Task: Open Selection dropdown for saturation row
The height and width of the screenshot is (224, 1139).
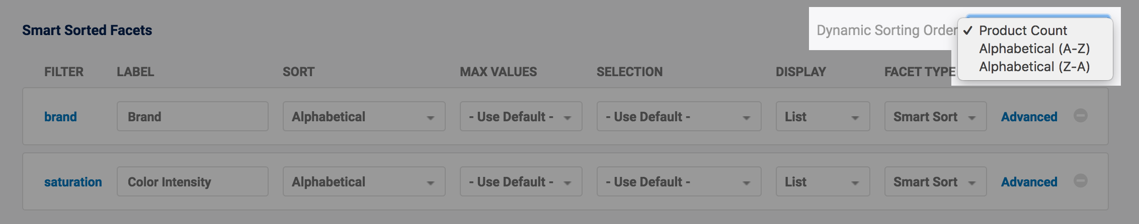Action: tap(678, 182)
